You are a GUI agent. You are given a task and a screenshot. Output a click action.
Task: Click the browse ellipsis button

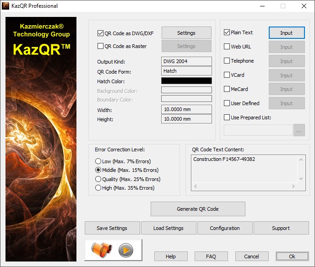coord(299,130)
